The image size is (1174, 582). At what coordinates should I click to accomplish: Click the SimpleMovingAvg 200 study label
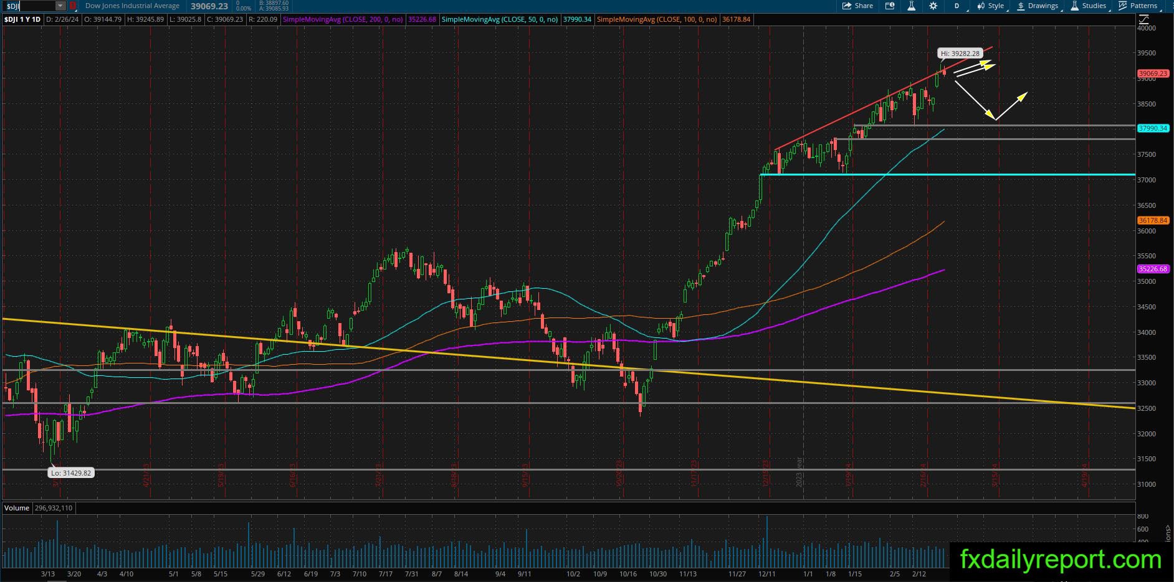(343, 19)
